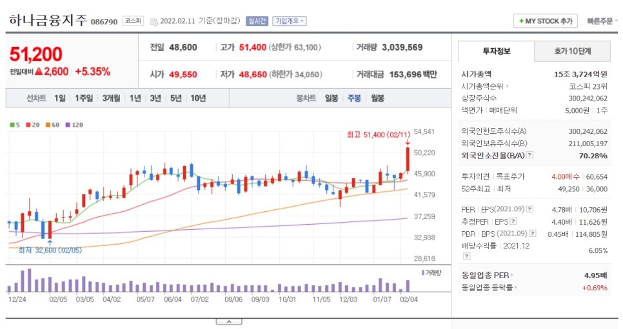Image resolution: width=623 pixels, height=329 pixels.
Task: Click 시가 49,550 value
Action: pyautogui.click(x=183, y=74)
